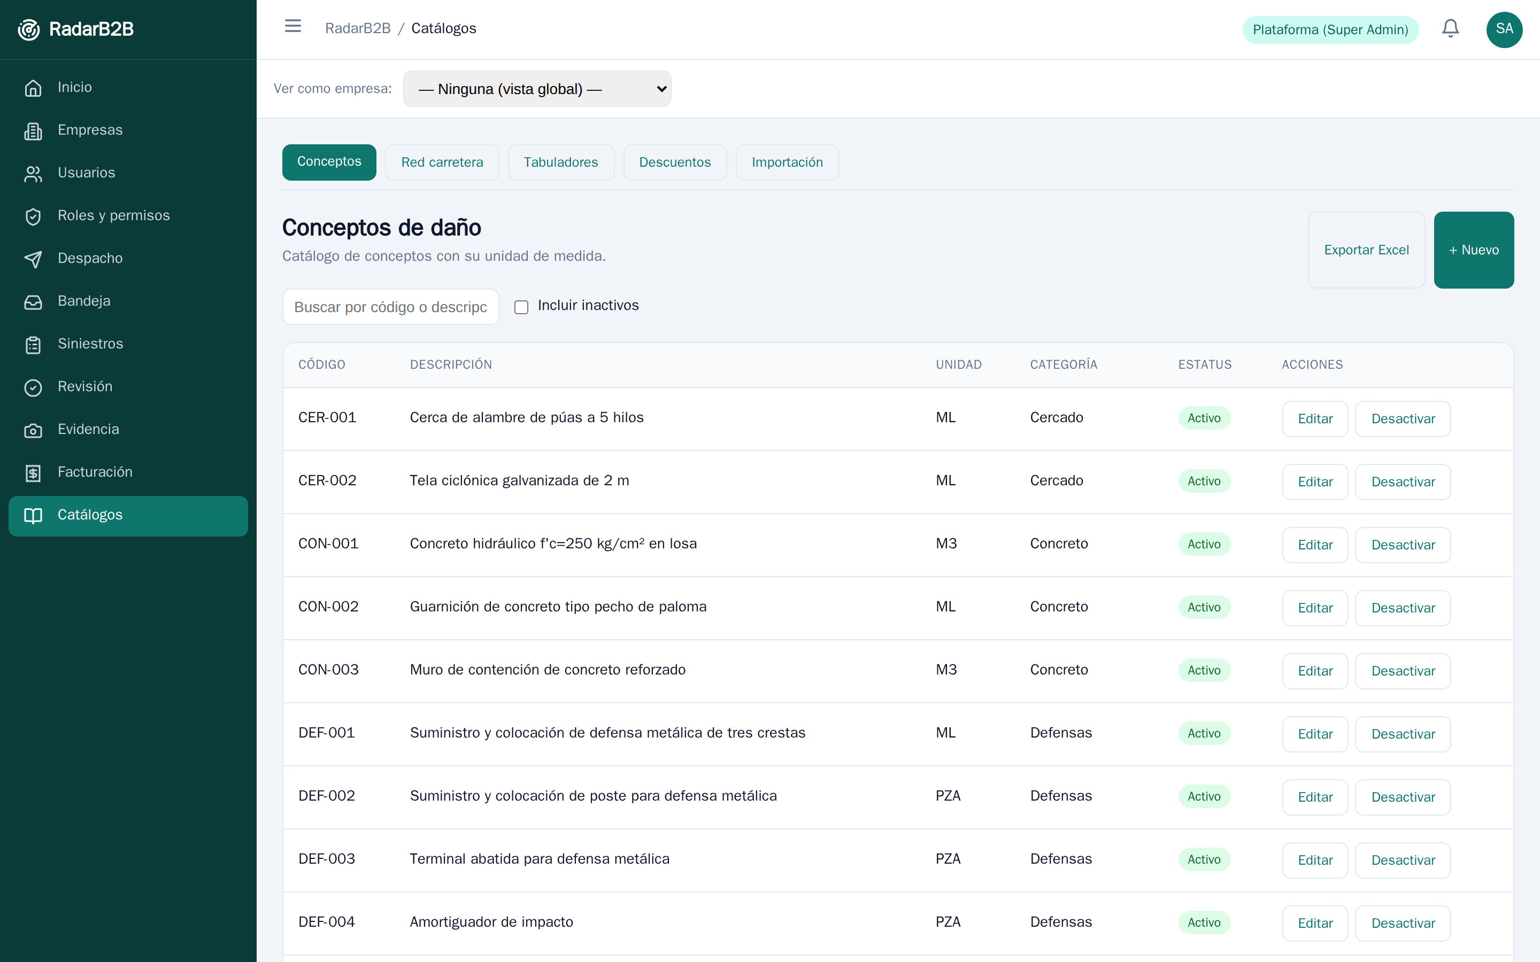Go to Inicio in the sidebar
The height and width of the screenshot is (962, 1540).
click(128, 88)
